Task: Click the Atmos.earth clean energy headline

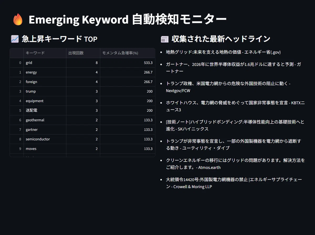Action: [235, 164]
